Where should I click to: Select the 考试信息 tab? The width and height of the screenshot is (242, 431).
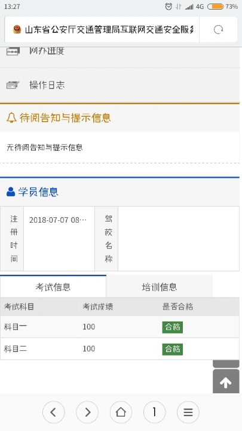click(53, 287)
